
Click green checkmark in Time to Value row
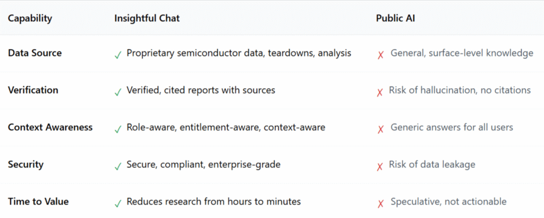tap(118, 203)
